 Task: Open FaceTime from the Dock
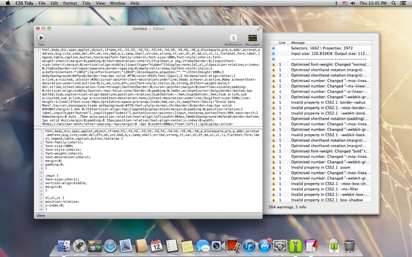[218, 246]
